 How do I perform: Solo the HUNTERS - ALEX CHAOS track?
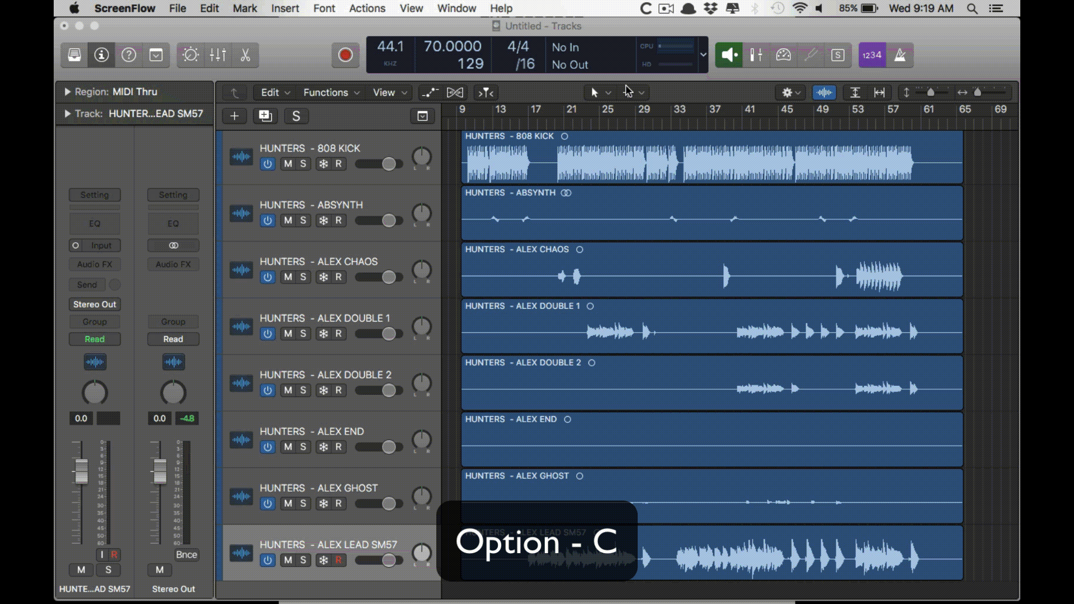click(303, 277)
